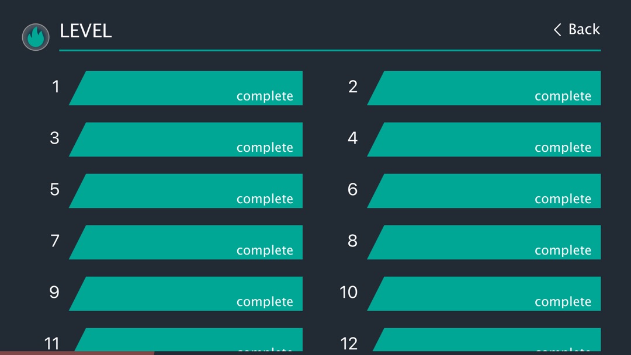631x355 pixels.
Task: Click the LEVEL heading text
Action: pyautogui.click(x=86, y=31)
